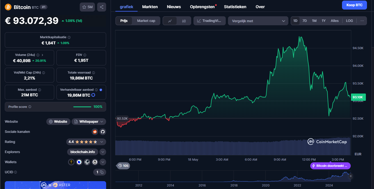Click the UCID info icon
Image resolution: width=374 pixels, height=189 pixels.
(x=15, y=172)
